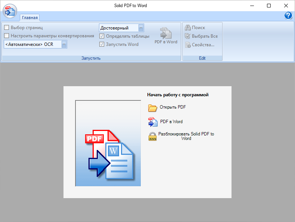Screen dimensions: 295x222
Task: Close the Solid PDF to Word window
Action: pyautogui.click(x=286, y=6)
